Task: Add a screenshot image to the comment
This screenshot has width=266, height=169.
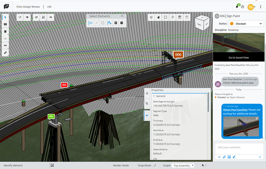Action: (229, 157)
